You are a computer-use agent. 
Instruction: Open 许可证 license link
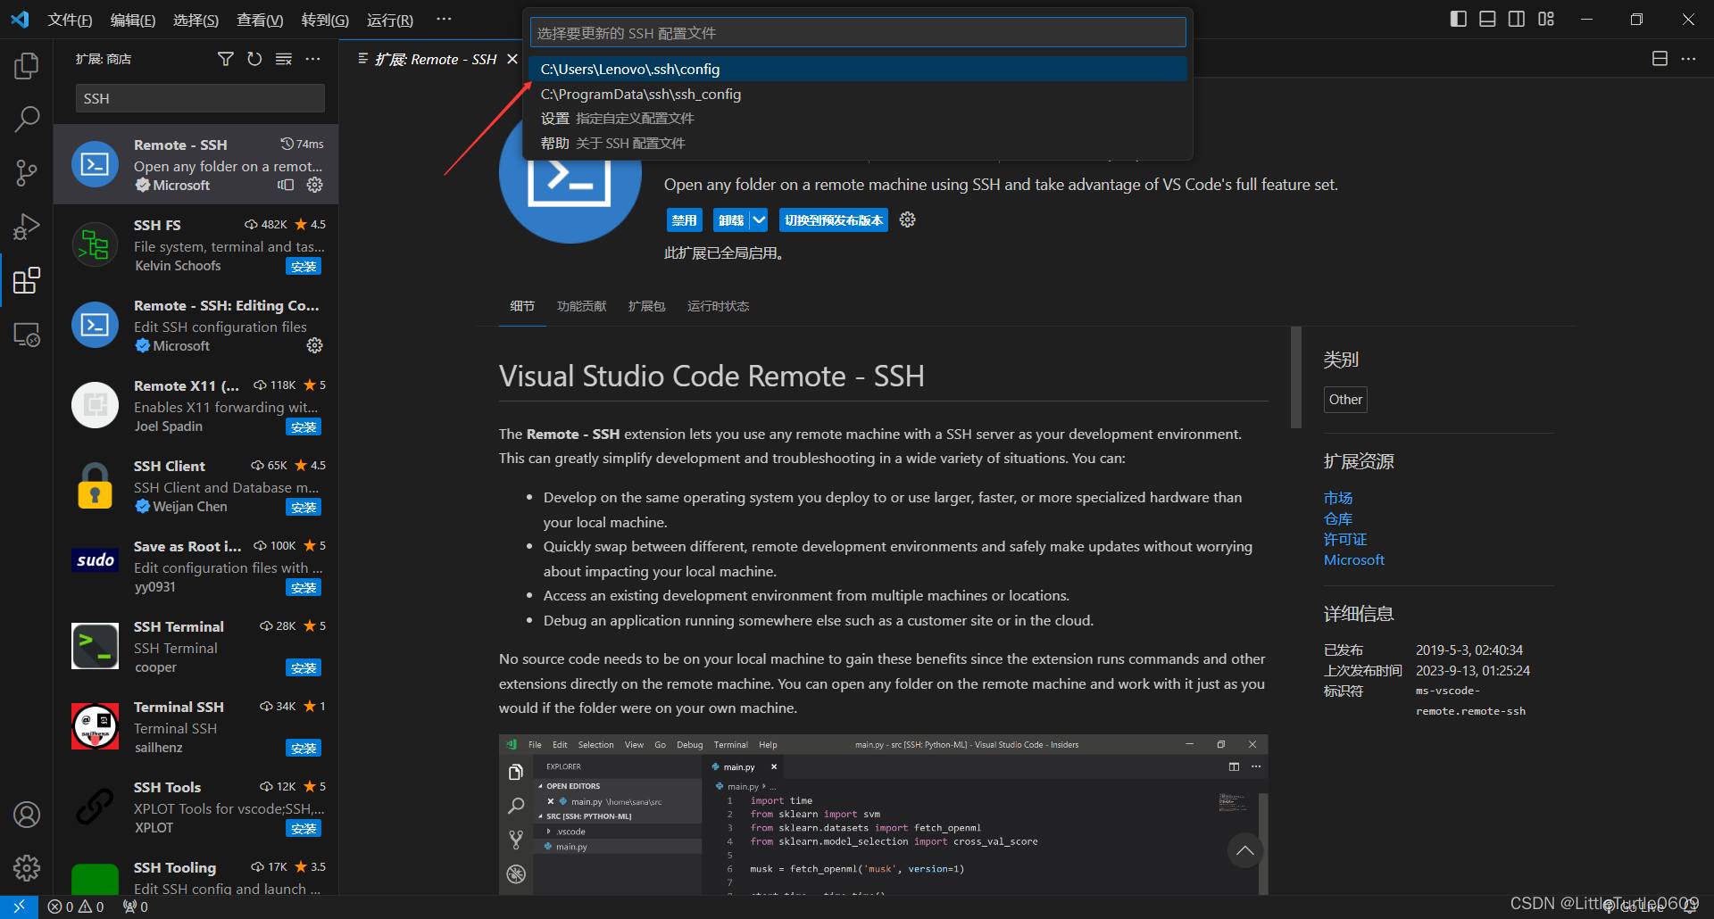(x=1345, y=539)
